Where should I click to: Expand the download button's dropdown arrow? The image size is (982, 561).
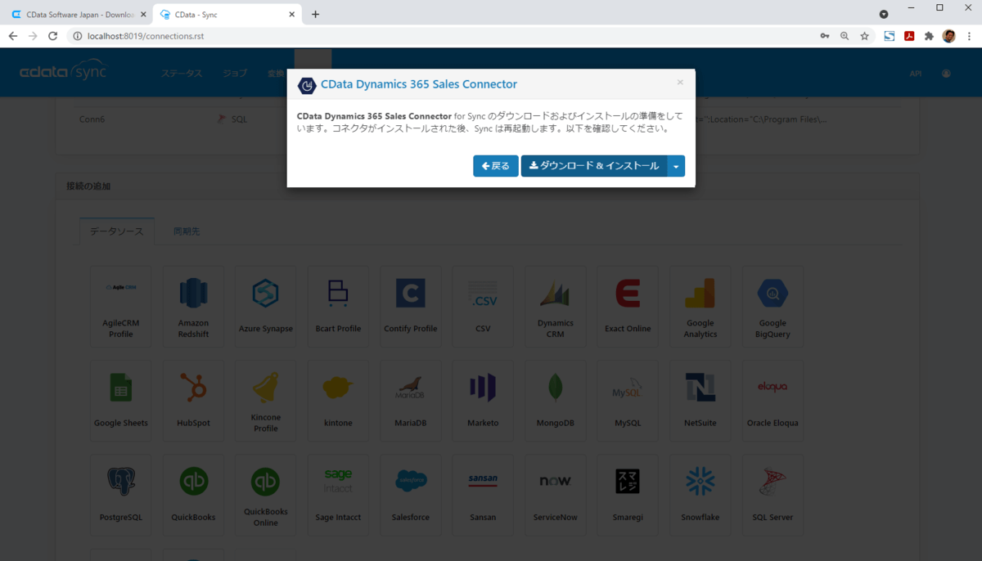click(676, 166)
